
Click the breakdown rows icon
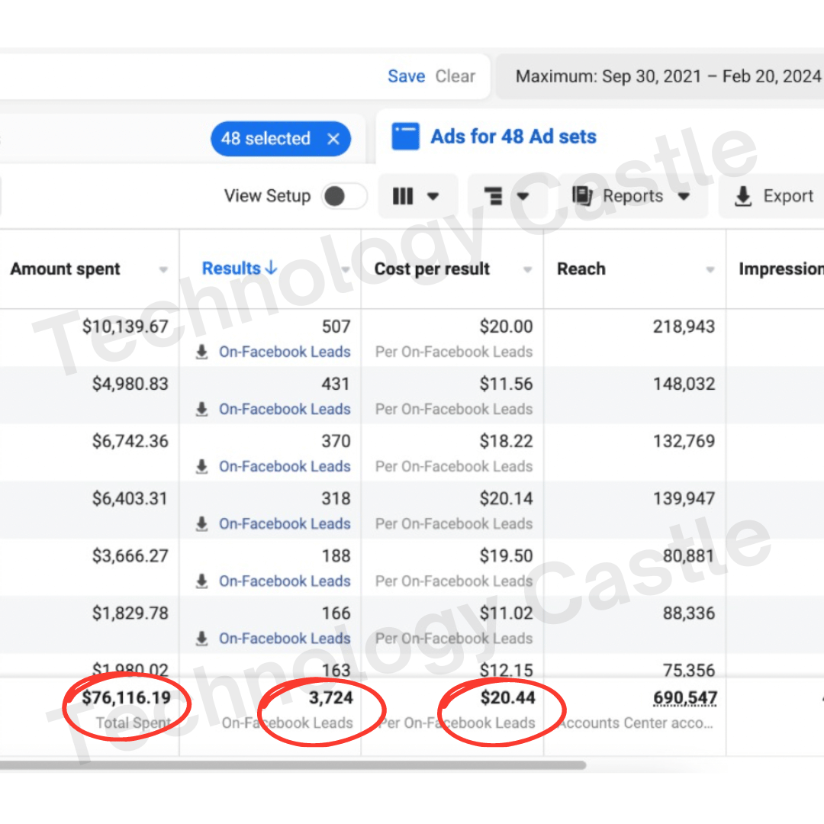pos(494,197)
